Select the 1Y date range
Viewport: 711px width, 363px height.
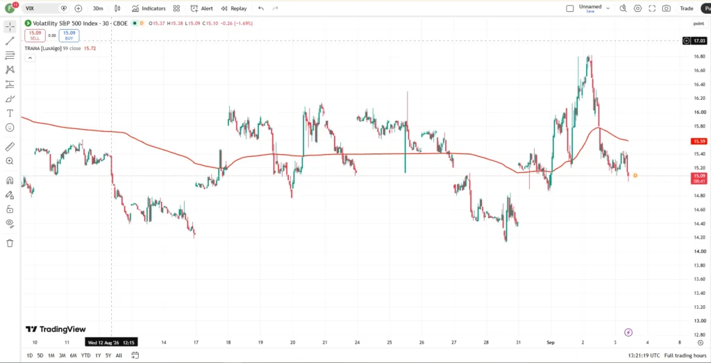point(97,355)
